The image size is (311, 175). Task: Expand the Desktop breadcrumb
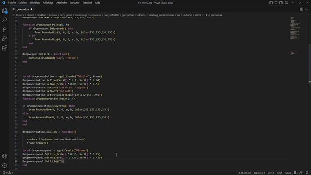coord(41,15)
